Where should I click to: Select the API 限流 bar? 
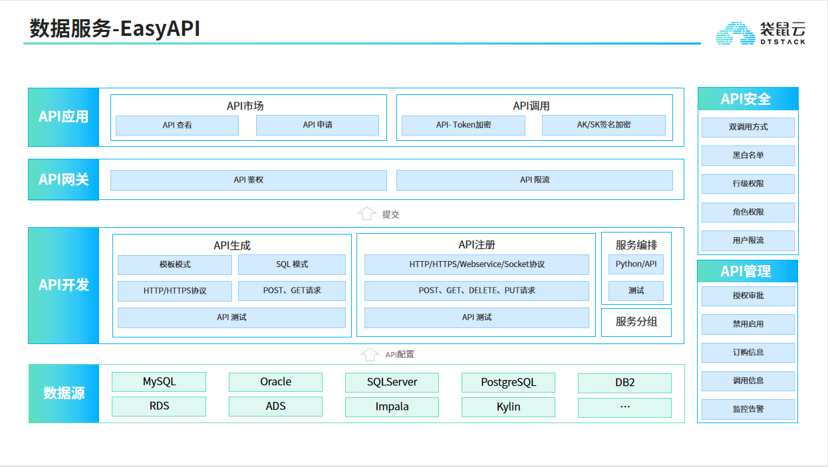click(535, 180)
